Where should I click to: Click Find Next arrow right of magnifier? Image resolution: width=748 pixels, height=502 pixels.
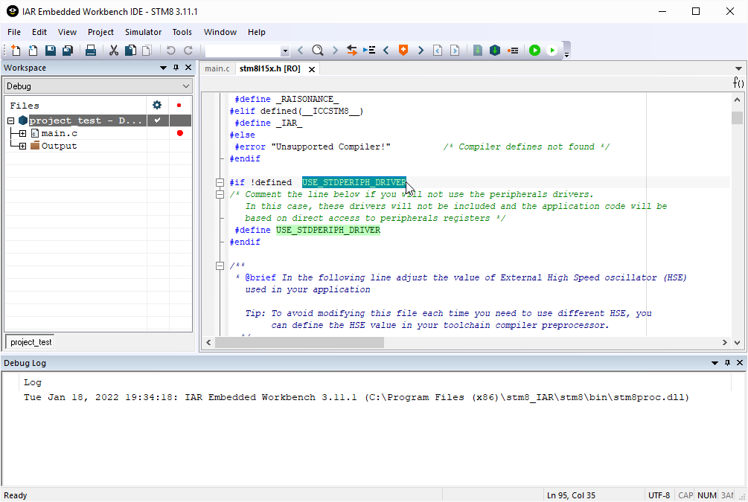(x=335, y=50)
